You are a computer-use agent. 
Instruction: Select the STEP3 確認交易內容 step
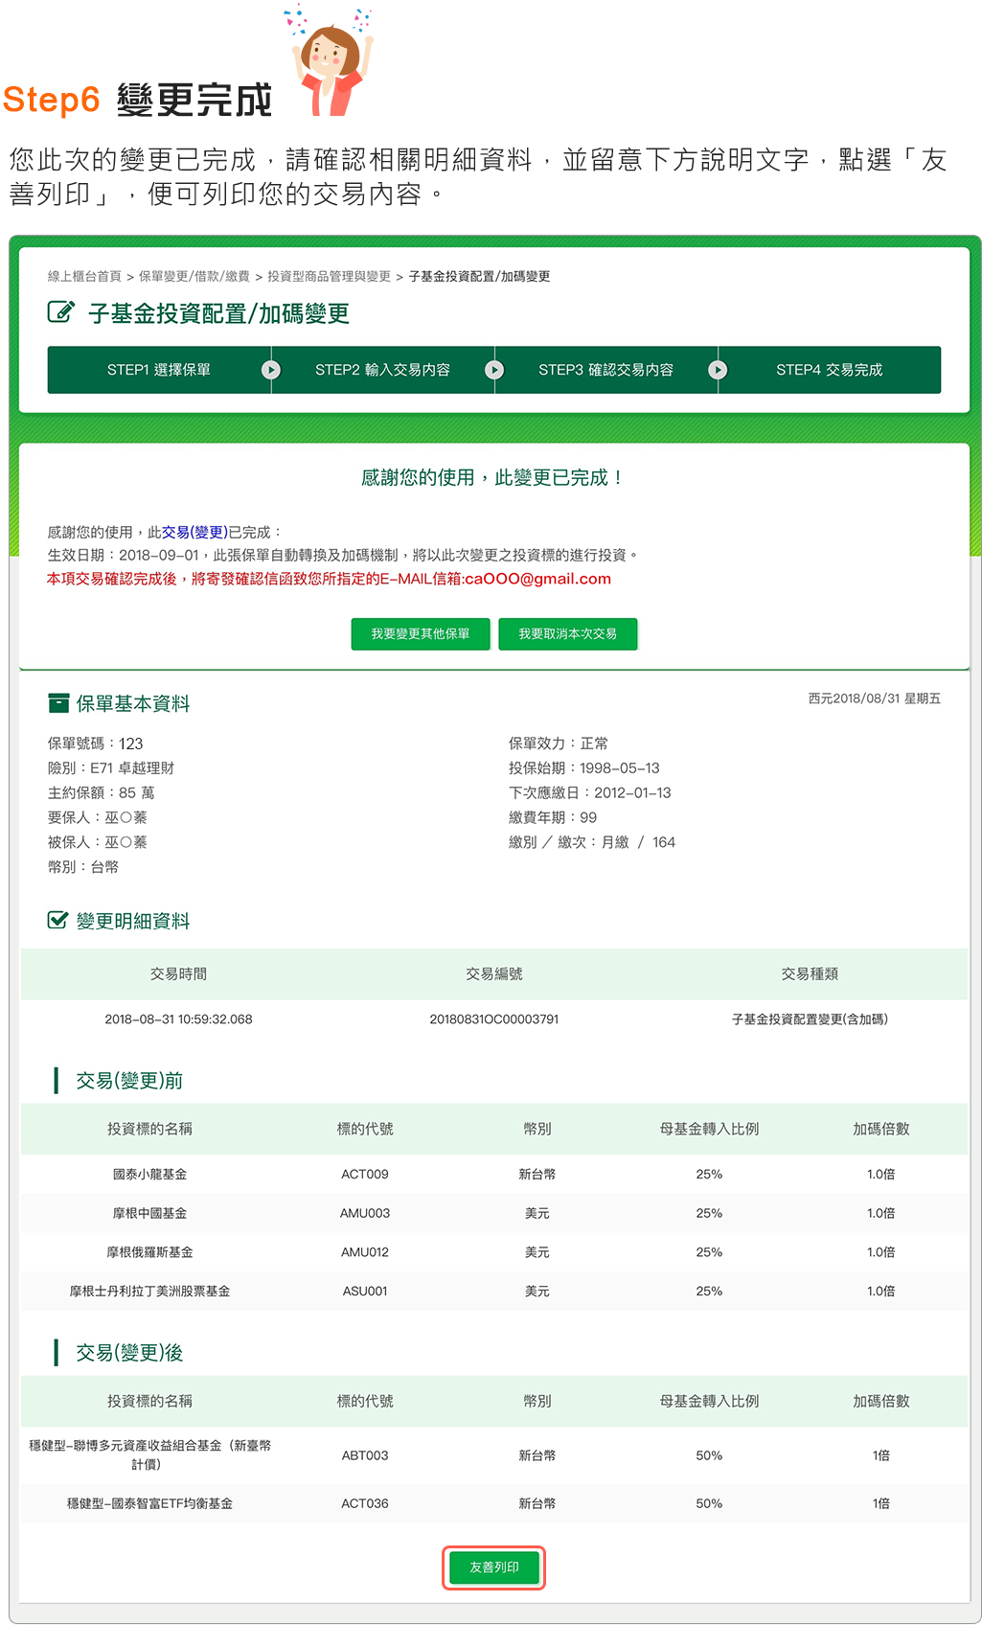pos(605,370)
